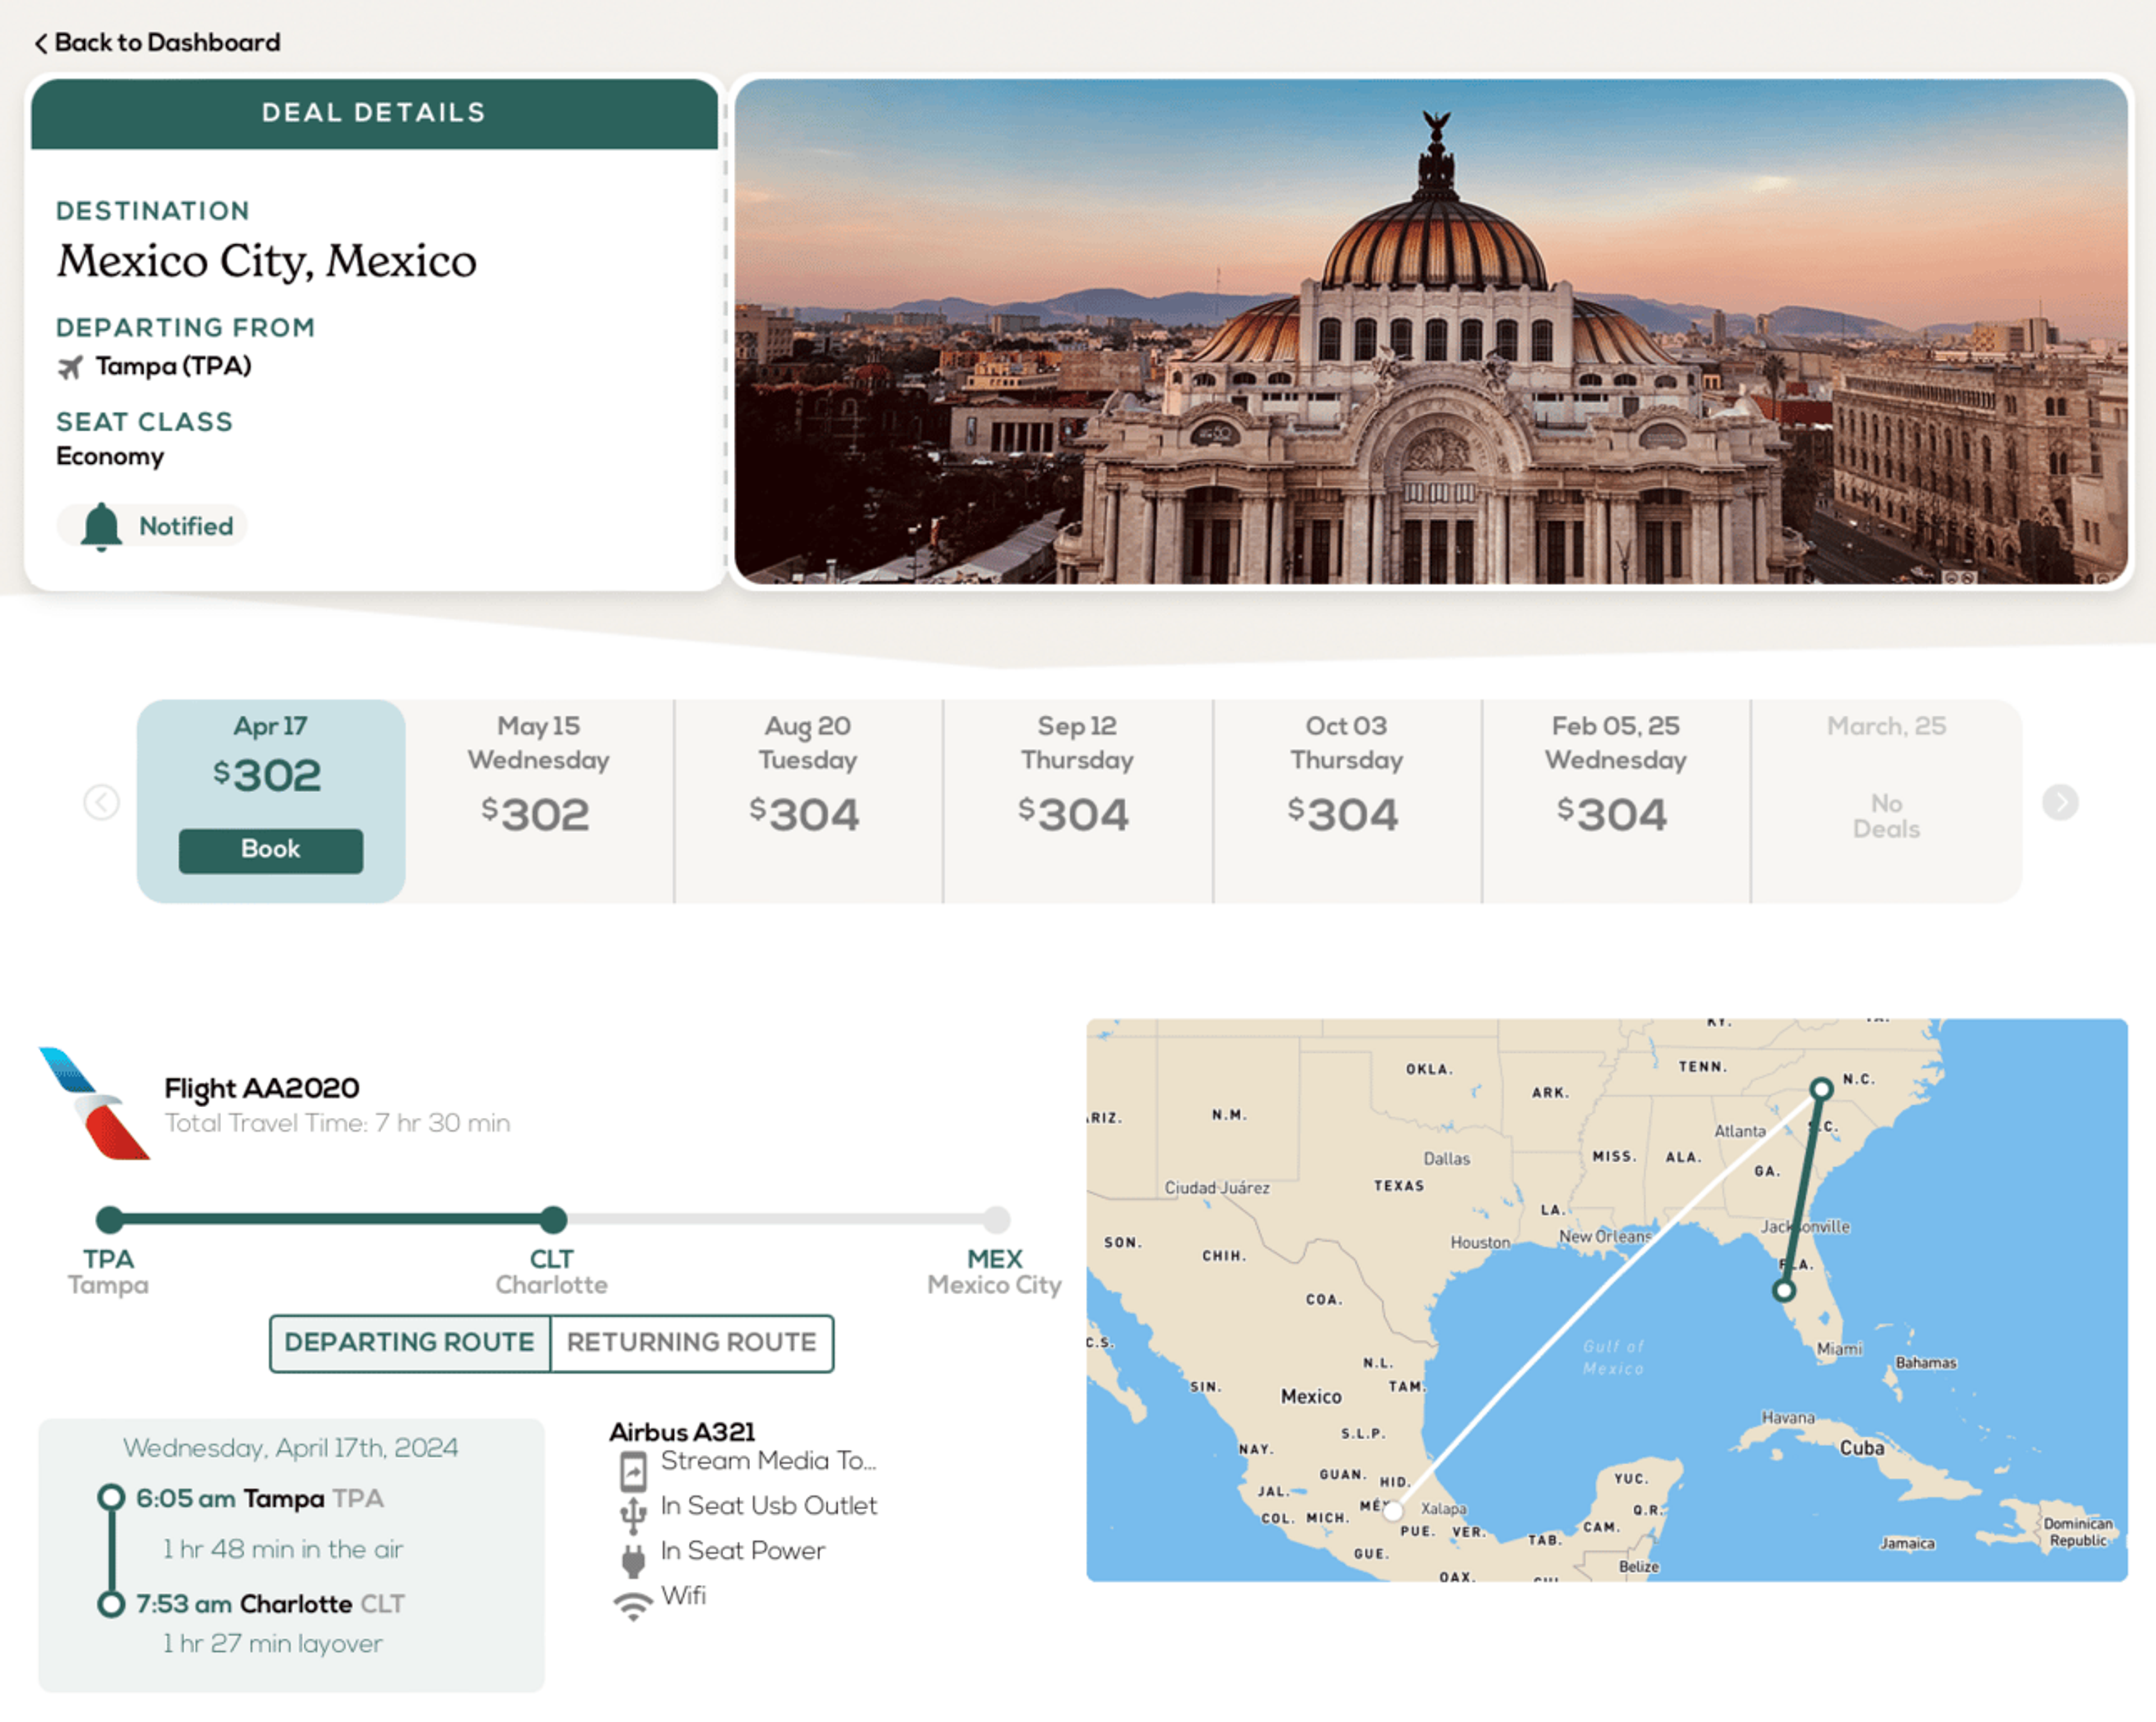Show previous dates with left carousel arrow
The image size is (2156, 1722).
tap(101, 802)
